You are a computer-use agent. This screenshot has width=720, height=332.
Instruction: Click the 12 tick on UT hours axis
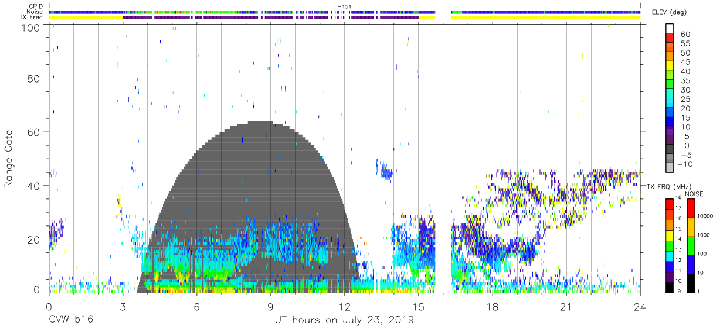344,307
